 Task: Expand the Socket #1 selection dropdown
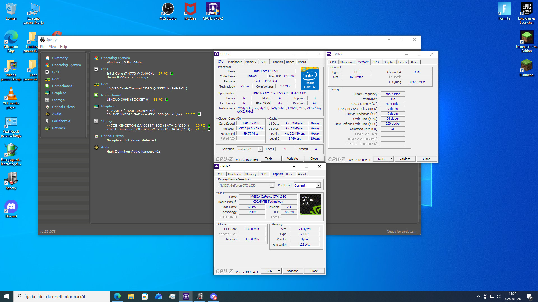[x=260, y=149]
